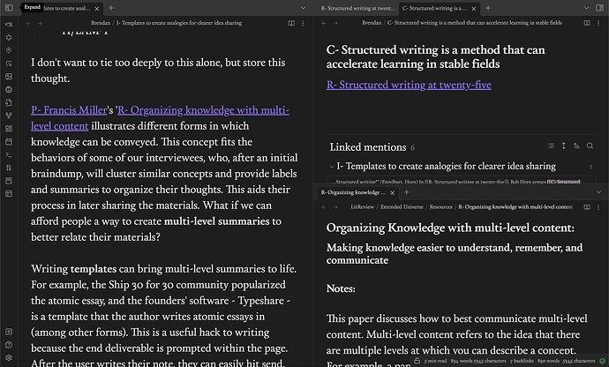Open 'R- Organizing knowledge with multi-level content' link
This screenshot has height=367, width=609.
pyautogui.click(x=203, y=110)
